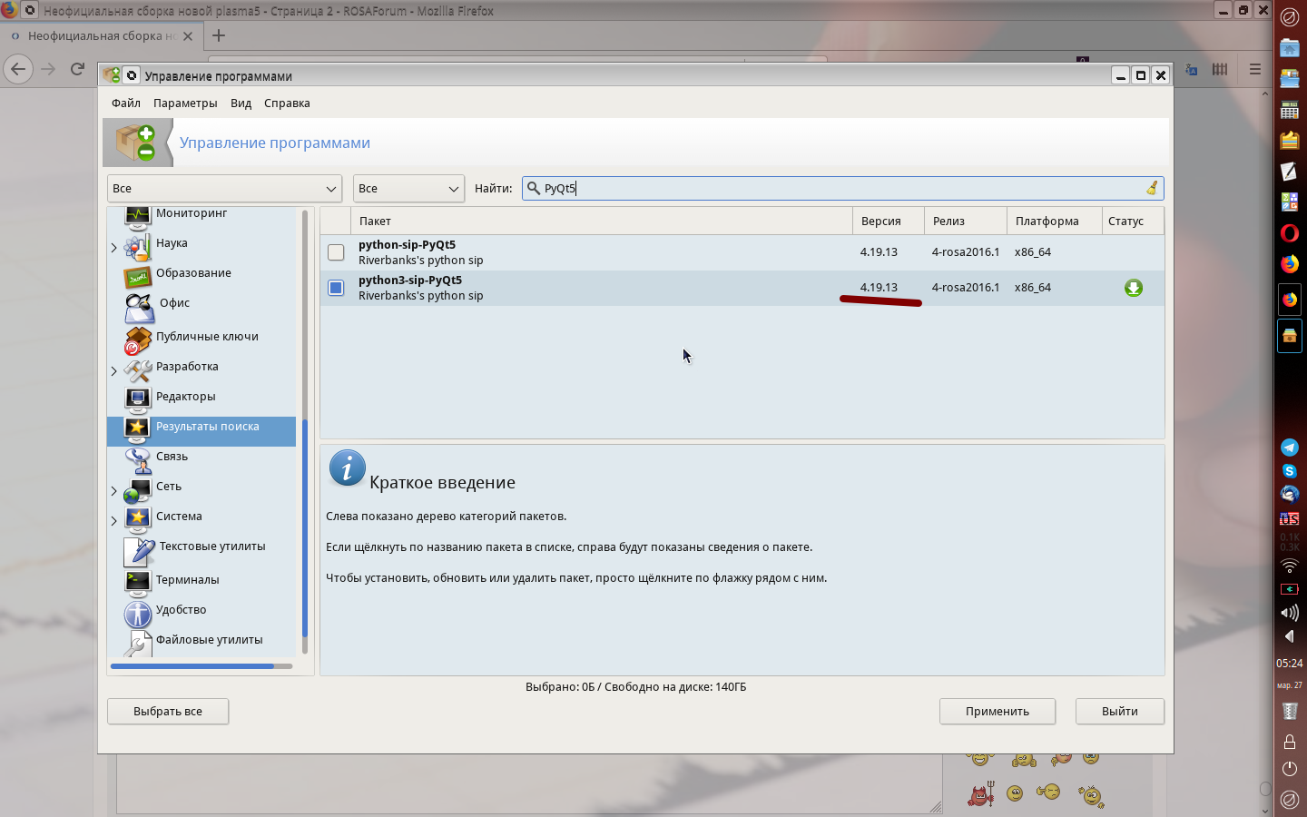Expand the 'Система' category
This screenshot has width=1307, height=817.
pyautogui.click(x=114, y=521)
